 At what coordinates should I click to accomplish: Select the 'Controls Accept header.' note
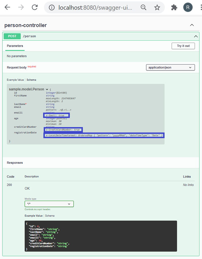[38, 209]
